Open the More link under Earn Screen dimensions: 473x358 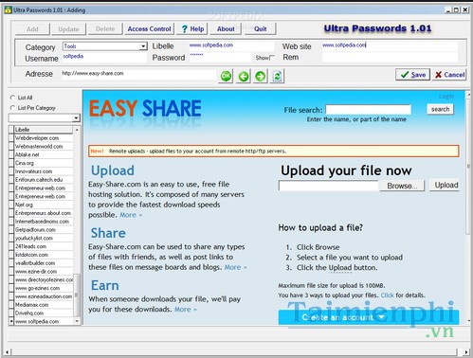click(186, 310)
